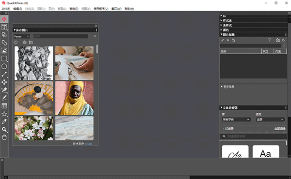
Task: Toggle the favorites heart in stock images
Action: [x=16, y=43]
